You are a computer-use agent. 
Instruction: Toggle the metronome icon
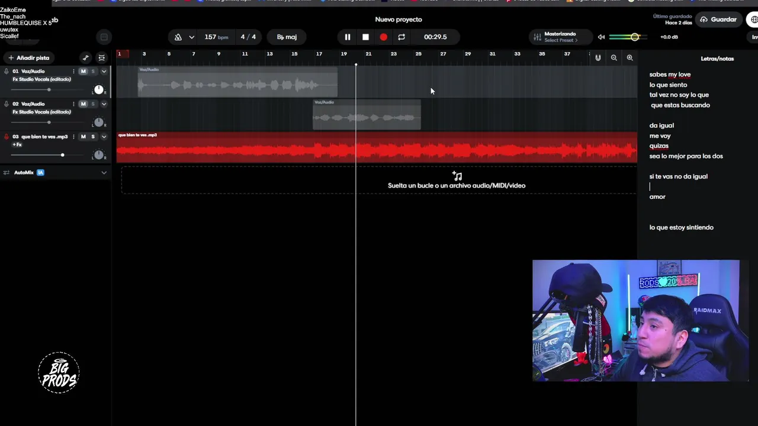coord(178,37)
